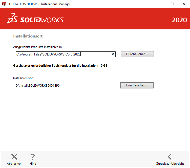The image size is (190, 168).
Task: Minimize the Installations-Manager window
Action: 161,4
